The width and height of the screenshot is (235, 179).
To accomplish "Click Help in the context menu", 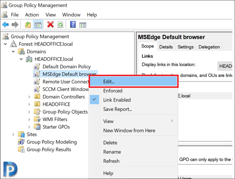I will point(108,173).
